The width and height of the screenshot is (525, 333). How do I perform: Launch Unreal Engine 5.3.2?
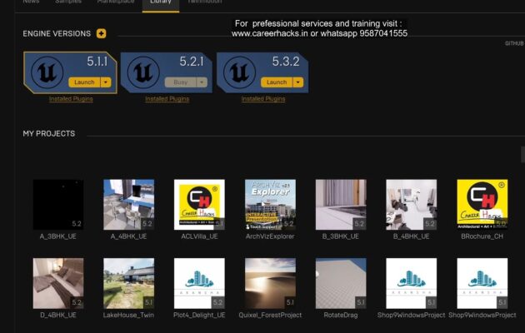click(x=276, y=82)
